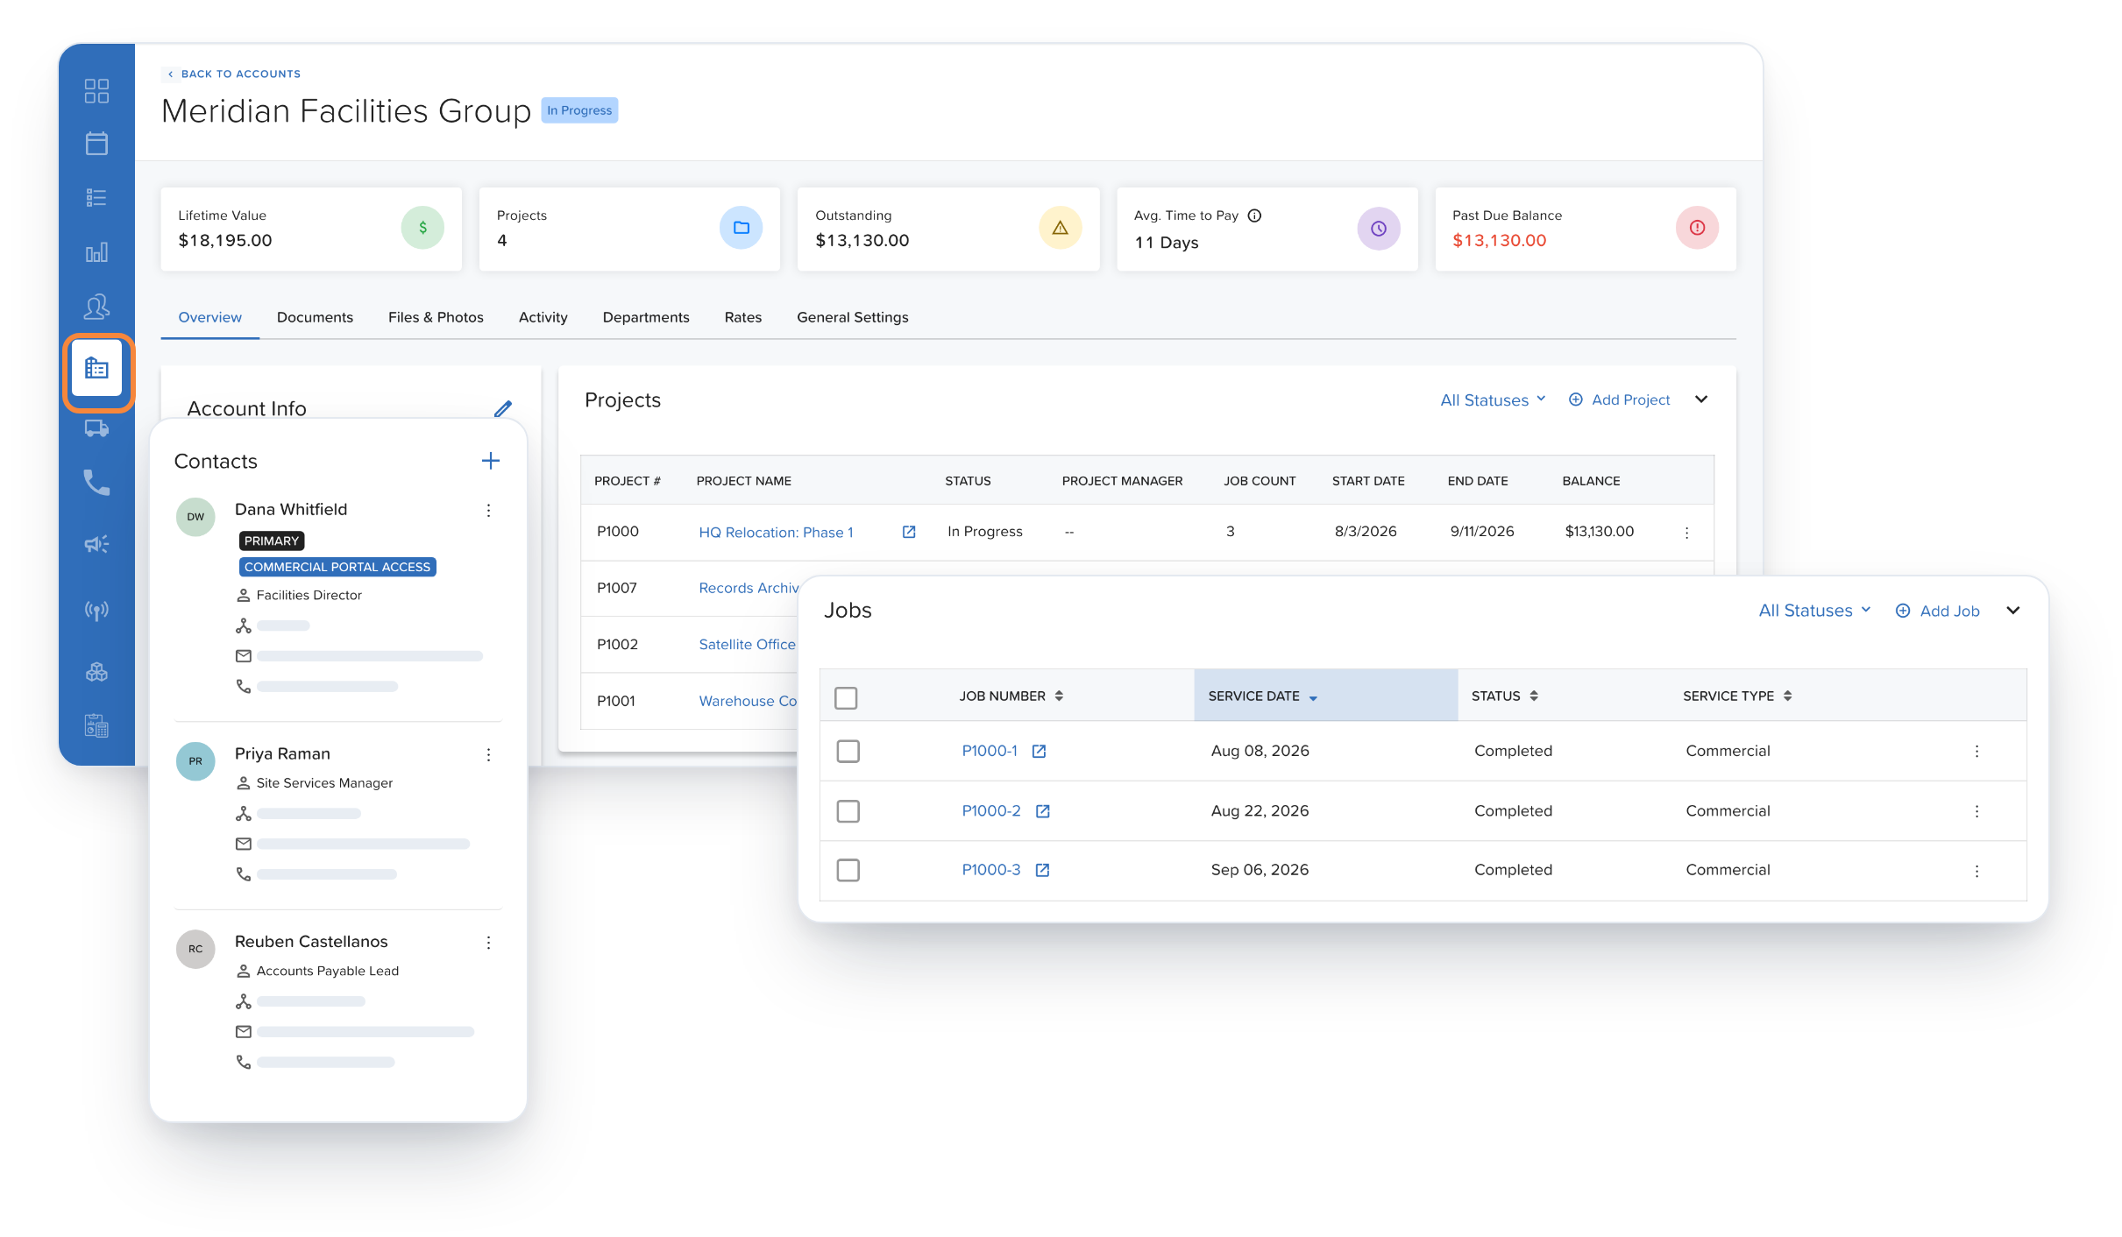This screenshot has width=2122, height=1237.
Task: Open row options for job P1000-3
Action: click(1977, 871)
